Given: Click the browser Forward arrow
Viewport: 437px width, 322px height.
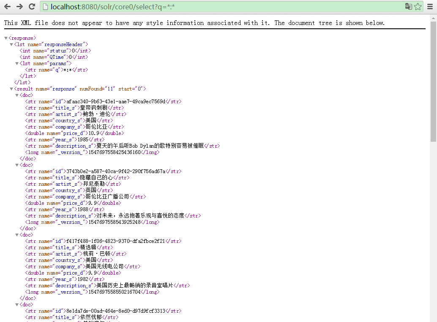Looking at the screenshot, I should 19,7.
